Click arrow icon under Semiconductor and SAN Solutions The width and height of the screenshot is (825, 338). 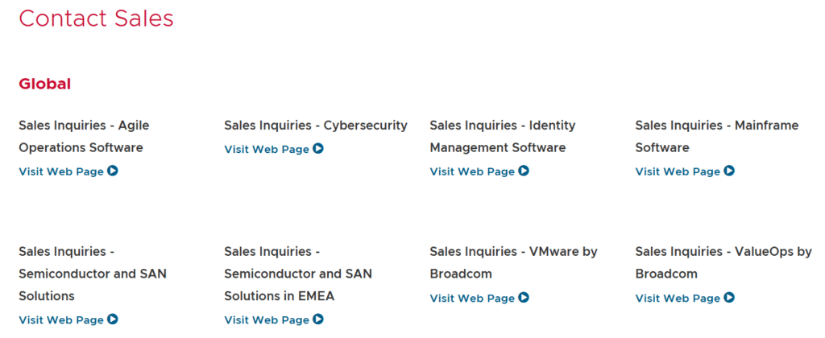[x=113, y=319]
